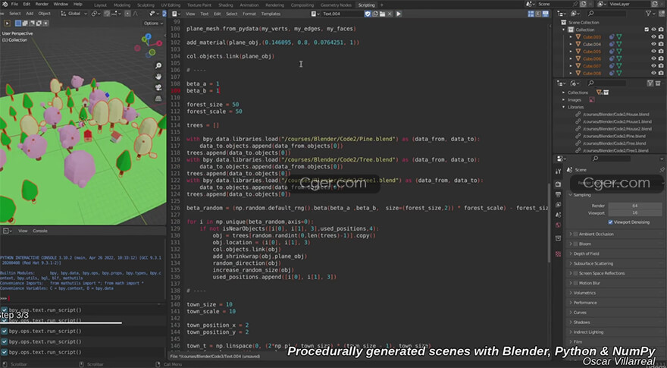Image resolution: width=667 pixels, height=368 pixels.
Task: Switch to the Modeling workspace tab
Action: pos(122,5)
